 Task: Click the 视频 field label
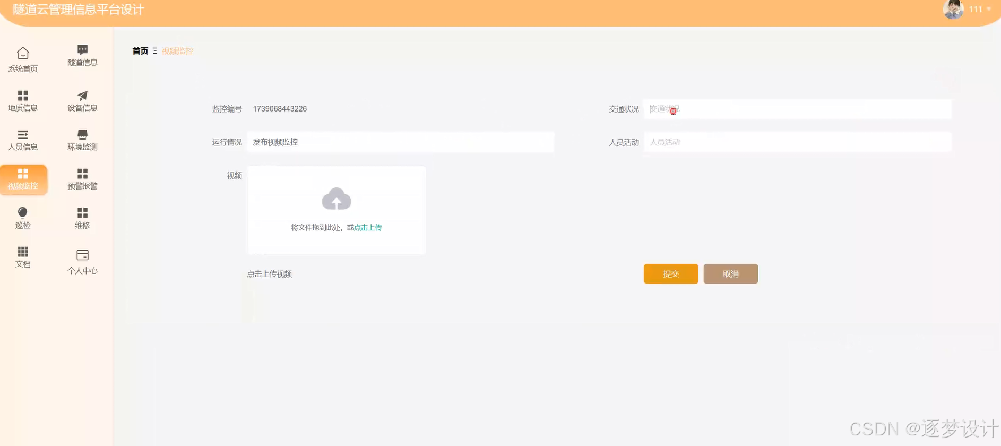[234, 176]
